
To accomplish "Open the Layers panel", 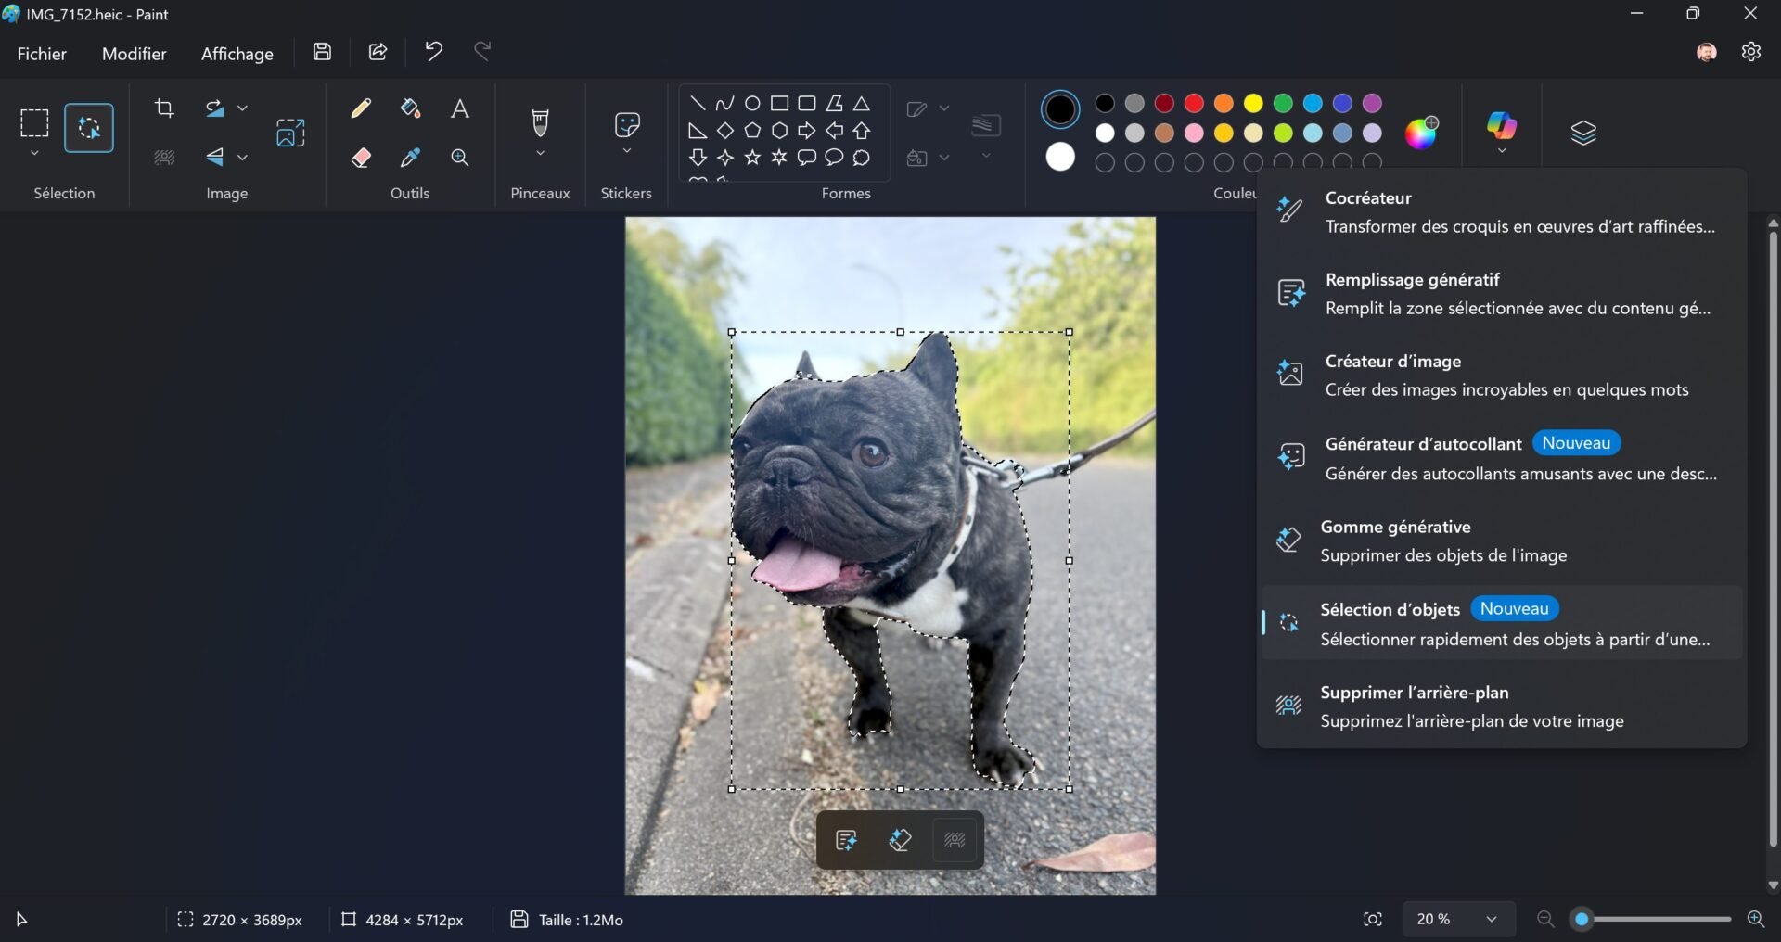I will tap(1583, 133).
